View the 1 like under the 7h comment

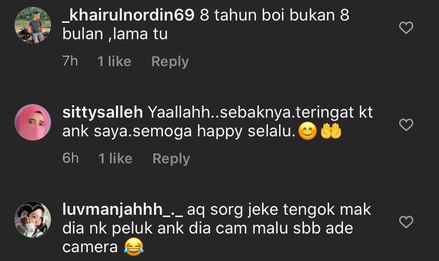pyautogui.click(x=114, y=61)
